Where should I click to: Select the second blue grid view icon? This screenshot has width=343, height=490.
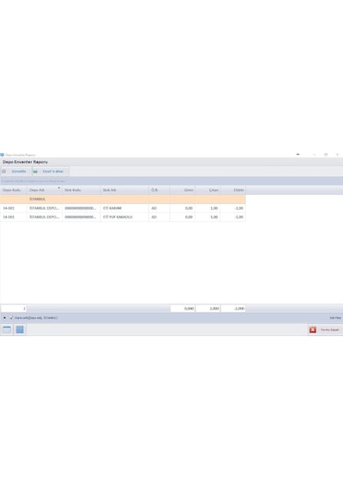[20, 330]
